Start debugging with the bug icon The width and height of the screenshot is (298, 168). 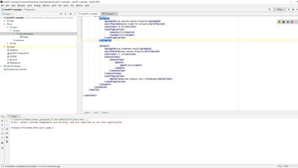[x=293, y=9]
